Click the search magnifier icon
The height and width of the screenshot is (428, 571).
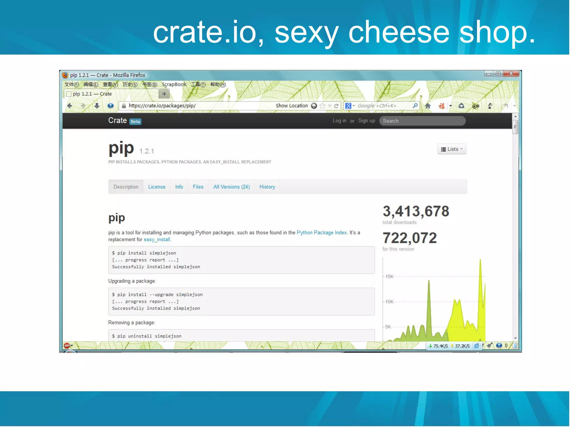[415, 105]
